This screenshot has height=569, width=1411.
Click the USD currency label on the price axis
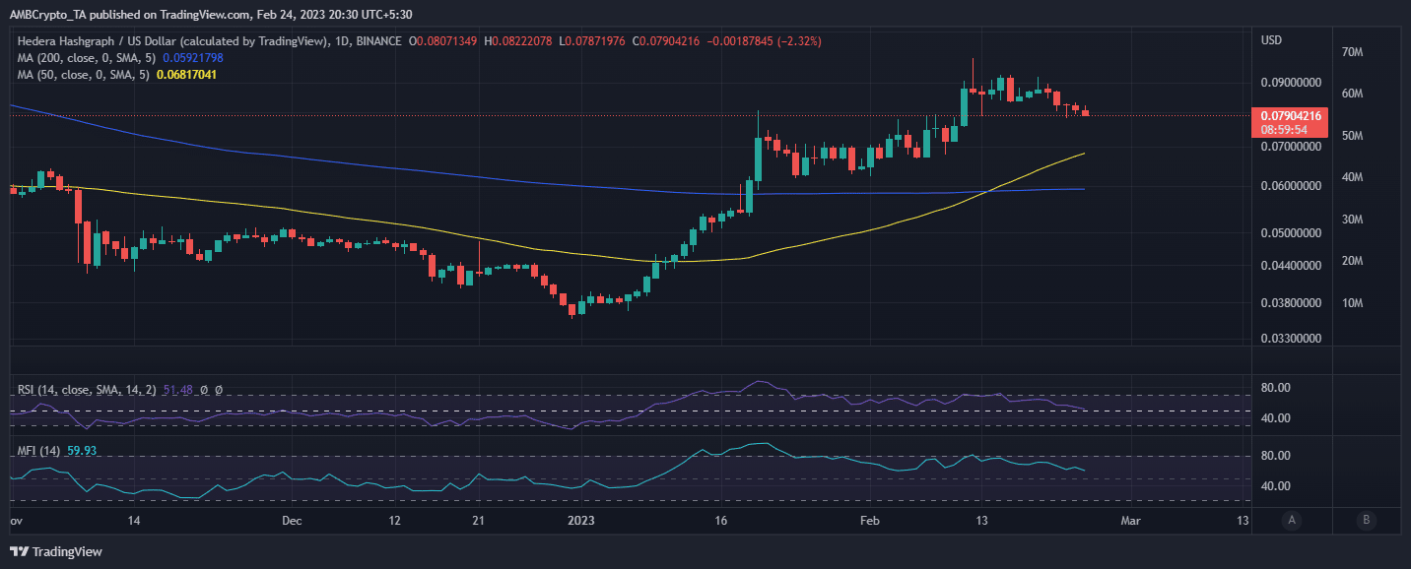tap(1272, 40)
